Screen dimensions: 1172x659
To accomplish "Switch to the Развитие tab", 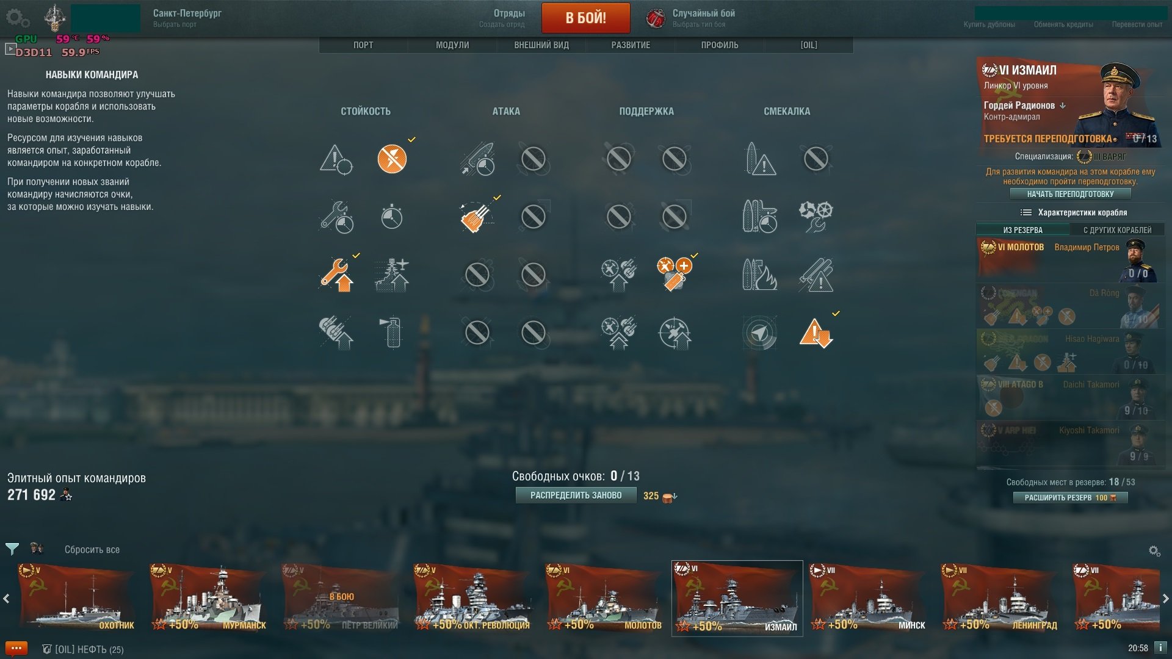I will 631,45.
